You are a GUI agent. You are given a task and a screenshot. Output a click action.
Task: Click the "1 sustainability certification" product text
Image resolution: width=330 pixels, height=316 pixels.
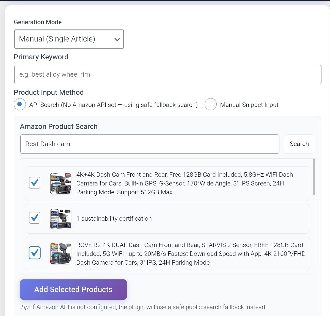pos(114,218)
